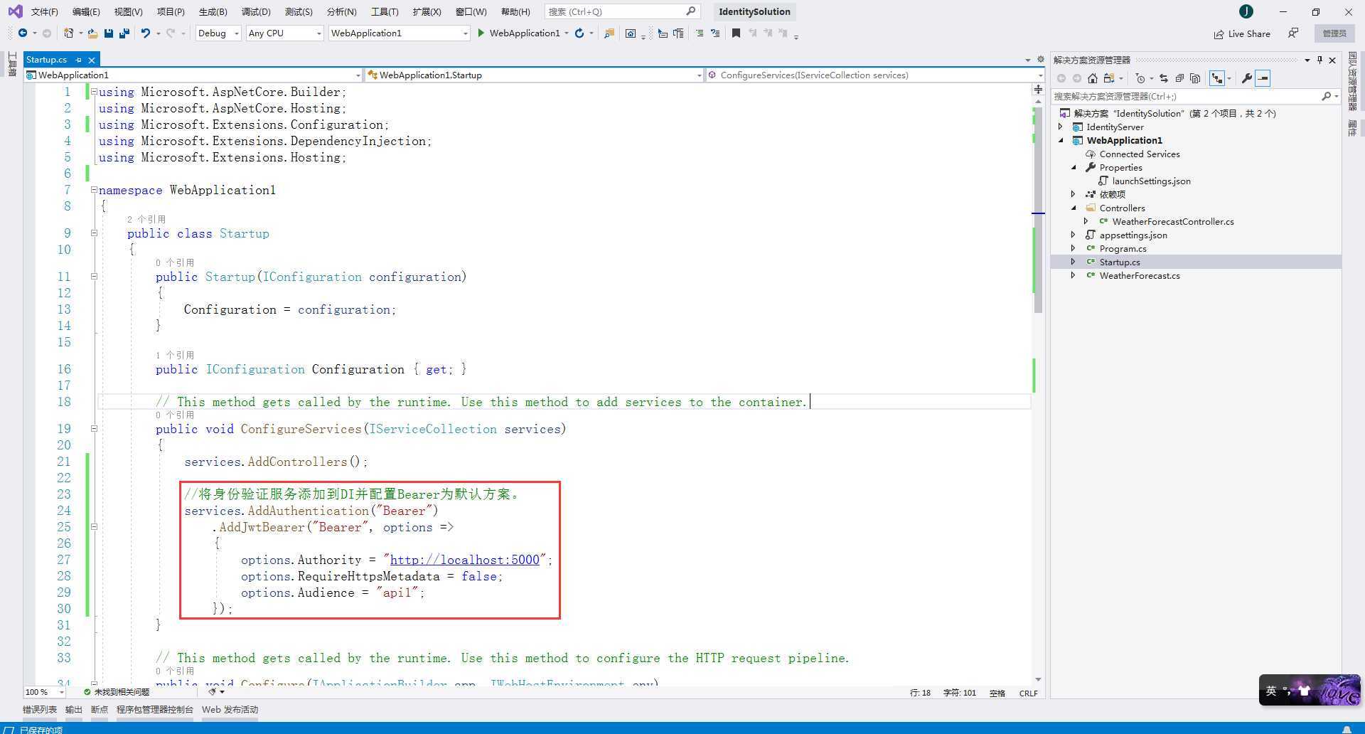1365x734 pixels.
Task: Collapse the Controllers folder node
Action: (x=1074, y=208)
